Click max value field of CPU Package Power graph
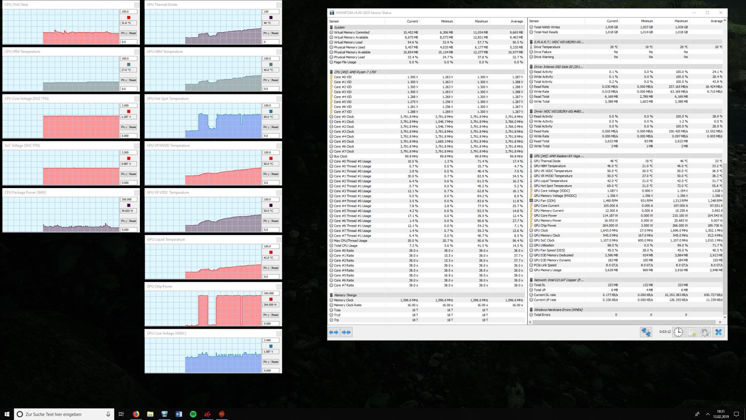The width and height of the screenshot is (746, 420). [129, 199]
